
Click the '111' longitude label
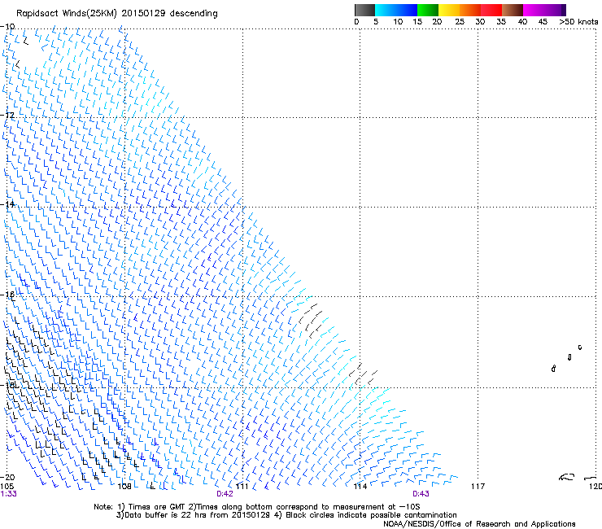click(242, 487)
